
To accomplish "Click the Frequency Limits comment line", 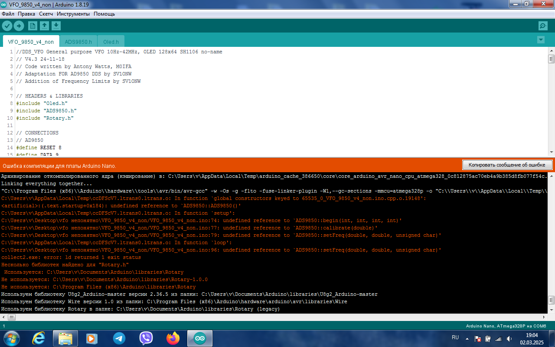I will 78,81.
